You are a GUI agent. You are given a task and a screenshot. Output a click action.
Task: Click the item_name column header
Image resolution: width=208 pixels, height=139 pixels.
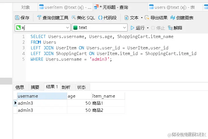[108, 96]
